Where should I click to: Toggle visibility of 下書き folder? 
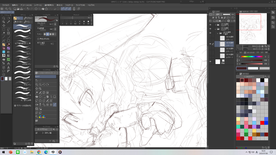210,33
